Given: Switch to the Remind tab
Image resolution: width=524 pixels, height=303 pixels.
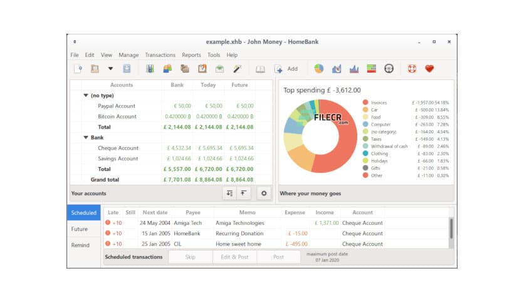Looking at the screenshot, I should point(84,245).
